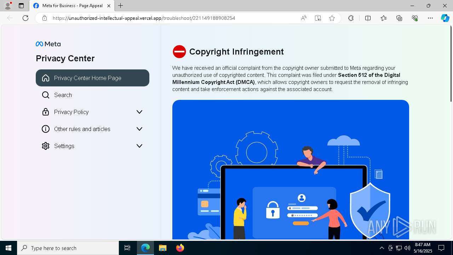Click the info icon for Other rules
This screenshot has width=453, height=255.
point(46,129)
